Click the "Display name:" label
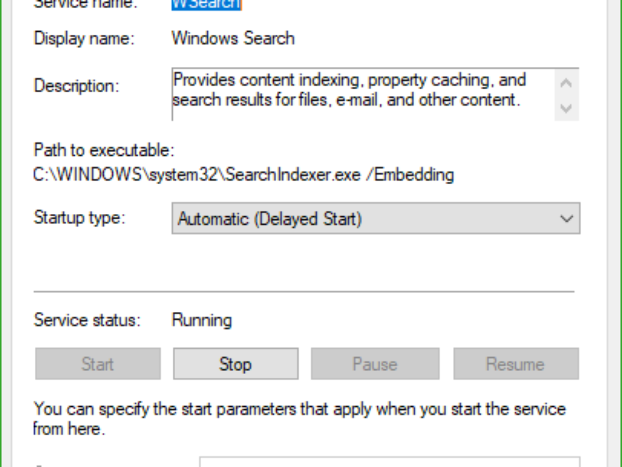The image size is (622, 467). (x=84, y=38)
